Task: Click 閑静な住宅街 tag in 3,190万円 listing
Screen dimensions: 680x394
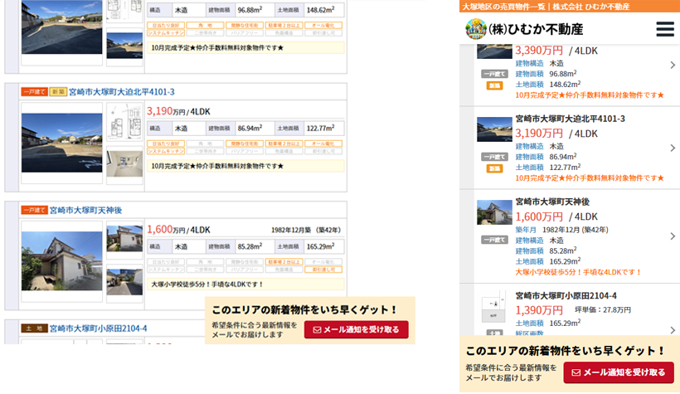Action: coord(245,143)
